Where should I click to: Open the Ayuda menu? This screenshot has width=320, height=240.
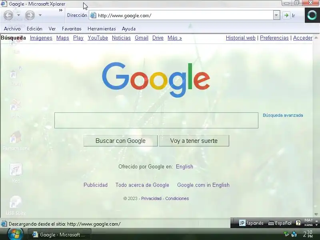[128, 29]
